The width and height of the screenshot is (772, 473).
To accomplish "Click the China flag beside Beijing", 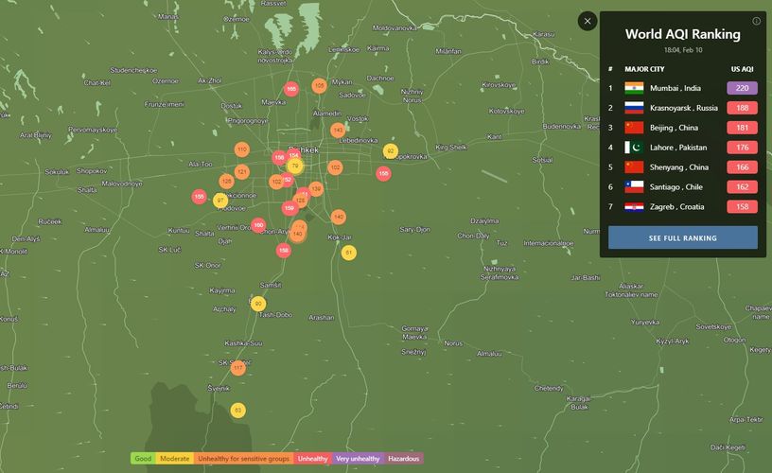I will click(634, 128).
